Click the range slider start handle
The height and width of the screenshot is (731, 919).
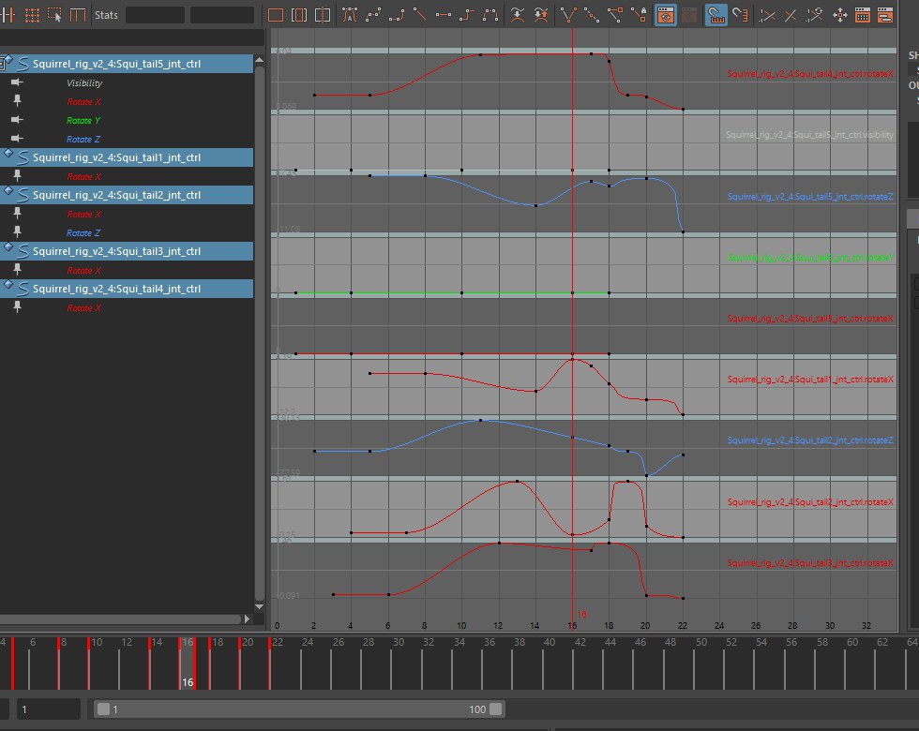[x=104, y=709]
